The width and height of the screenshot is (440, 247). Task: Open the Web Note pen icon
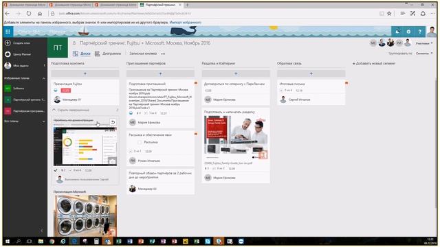[x=412, y=14]
